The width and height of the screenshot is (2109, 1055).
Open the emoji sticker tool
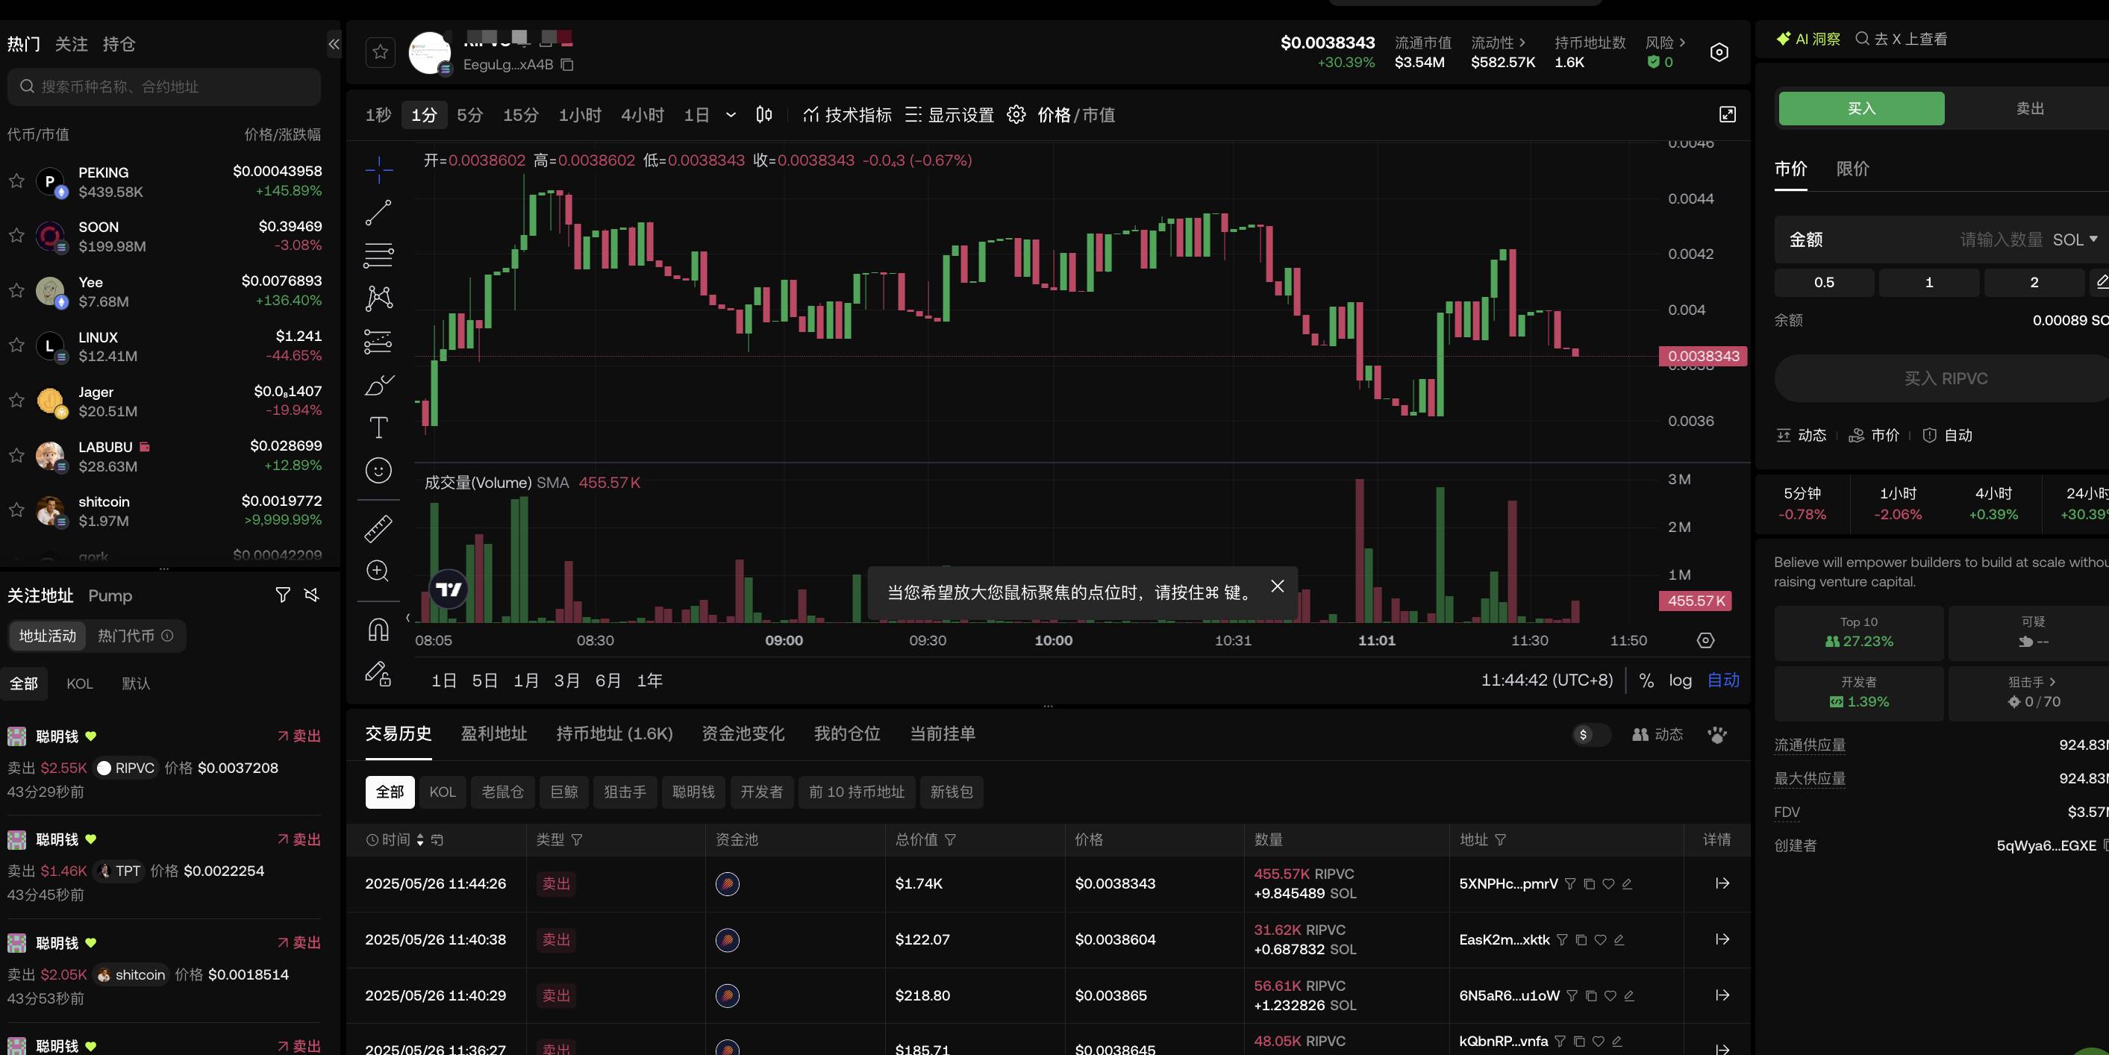tap(378, 471)
